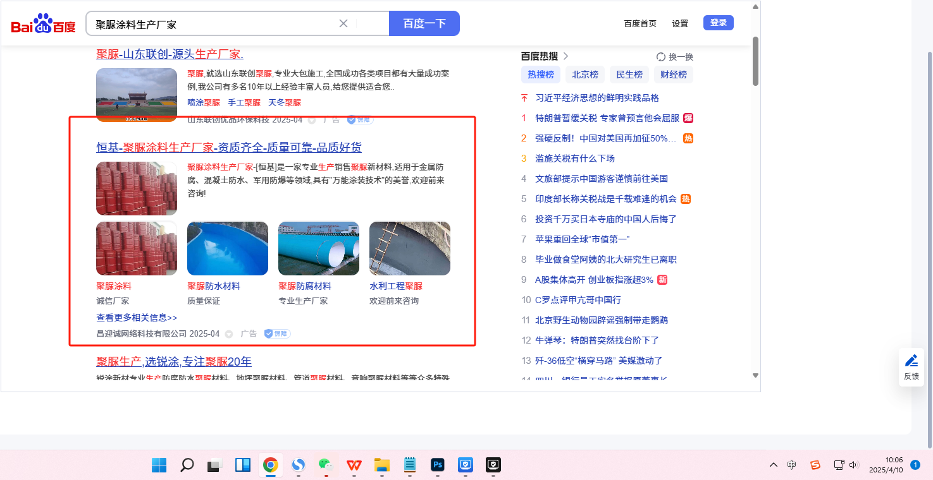The height and width of the screenshot is (480, 933).
Task: Open the blue shield app on taskbar
Action: (466, 465)
